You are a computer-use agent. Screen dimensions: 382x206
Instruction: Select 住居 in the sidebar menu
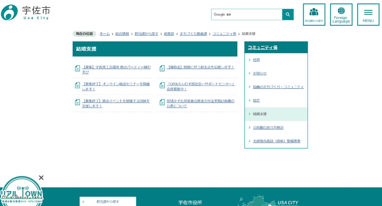pyautogui.click(x=256, y=60)
